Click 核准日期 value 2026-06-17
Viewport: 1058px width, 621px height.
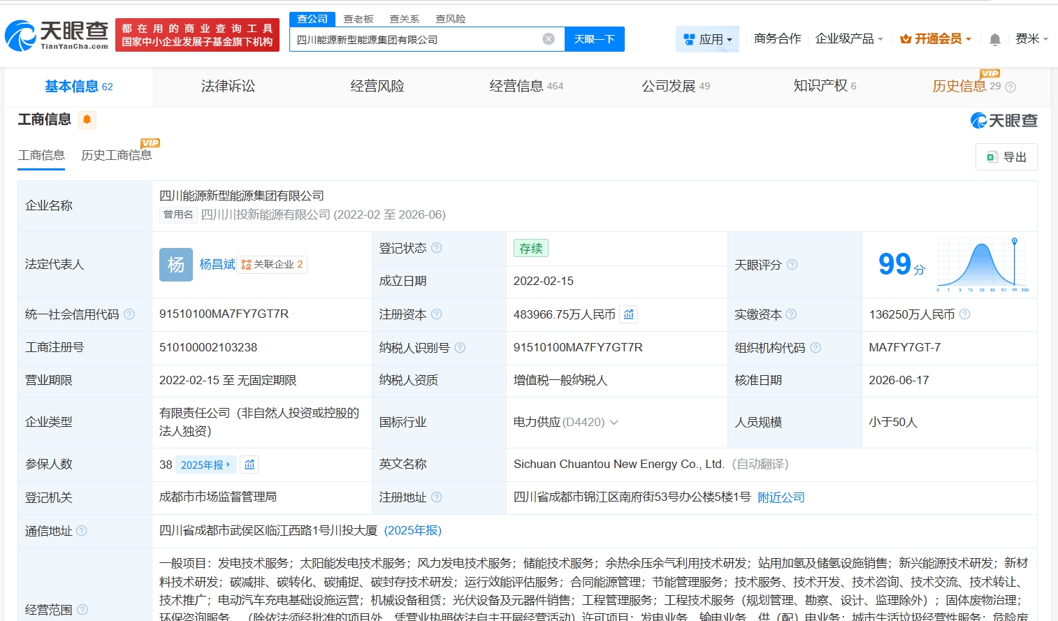[x=899, y=381]
